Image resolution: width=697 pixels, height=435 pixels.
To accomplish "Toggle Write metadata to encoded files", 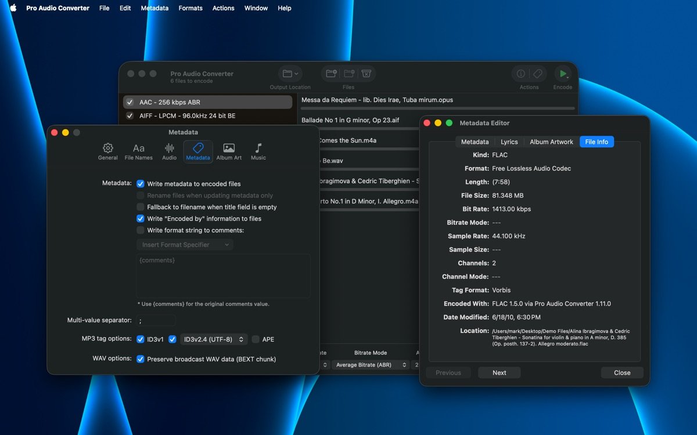I will [141, 184].
